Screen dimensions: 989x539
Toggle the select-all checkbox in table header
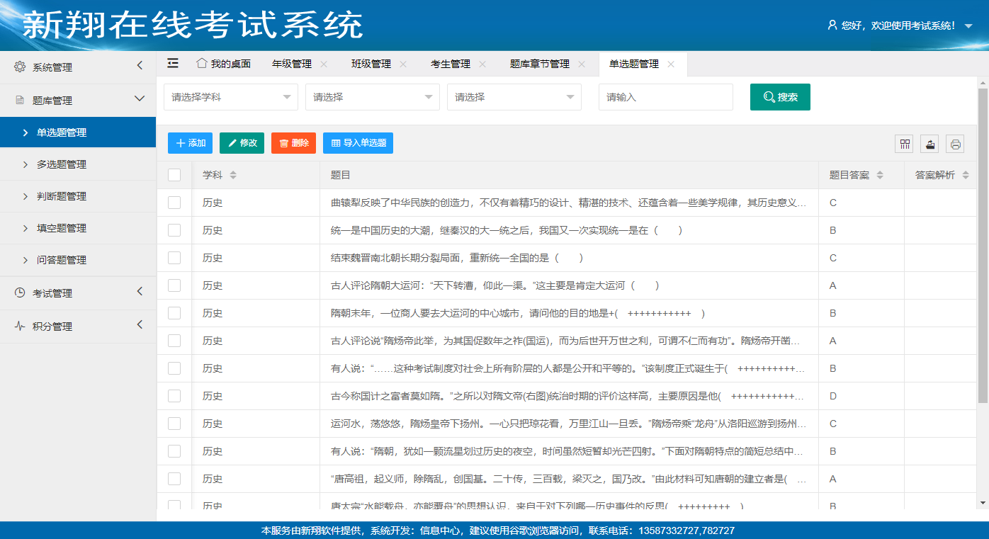(174, 175)
